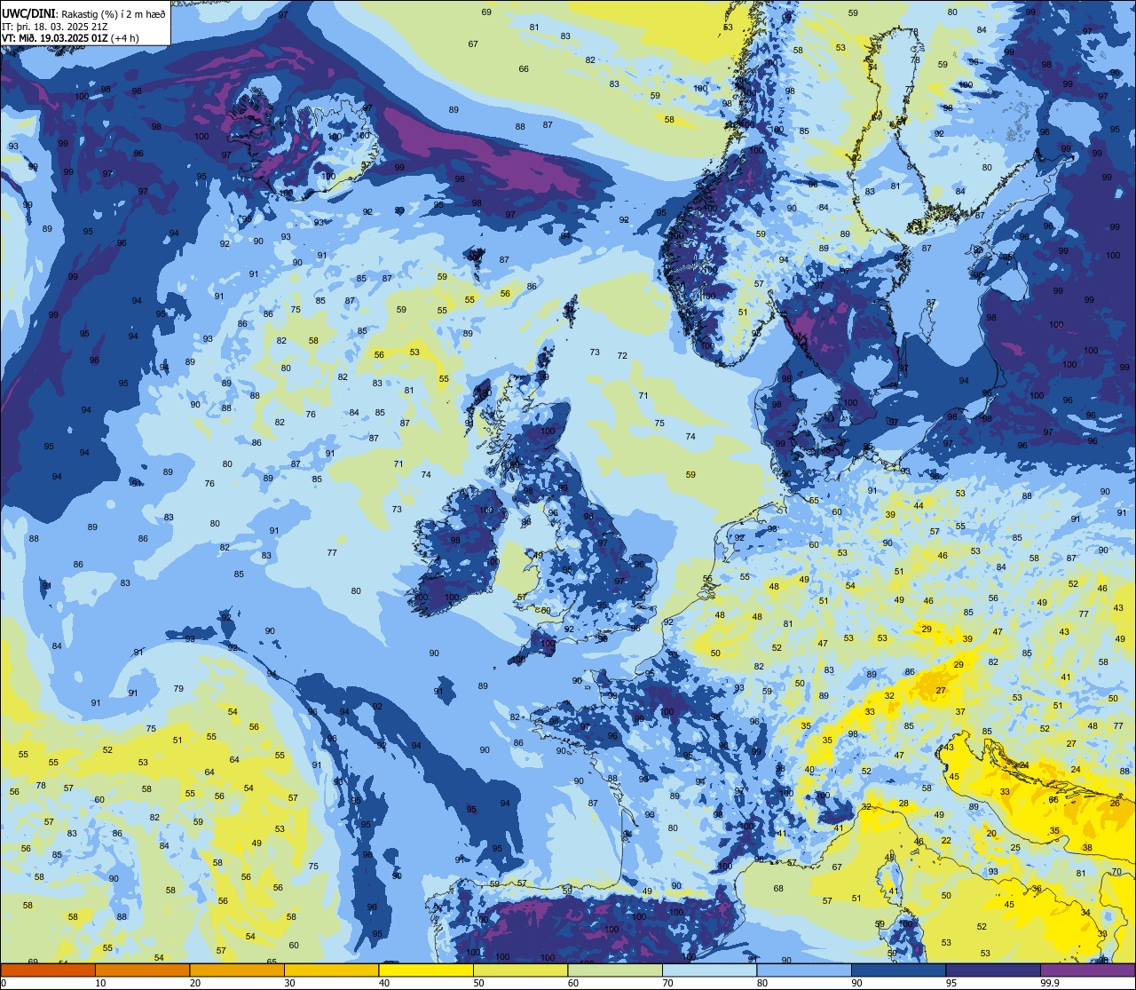Click the 80–90% medium blue legend swatch
1136x990 pixels.
pos(804,970)
